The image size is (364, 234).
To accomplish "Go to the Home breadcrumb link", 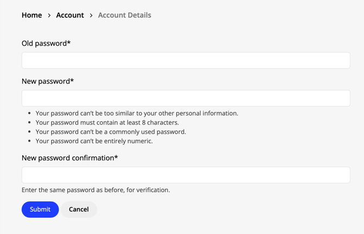I will click(32, 15).
